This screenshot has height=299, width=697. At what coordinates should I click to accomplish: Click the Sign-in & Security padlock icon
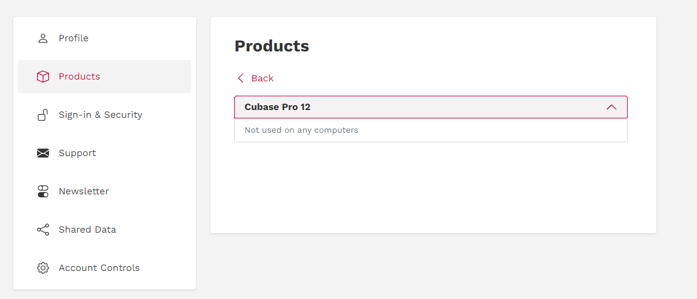click(42, 115)
